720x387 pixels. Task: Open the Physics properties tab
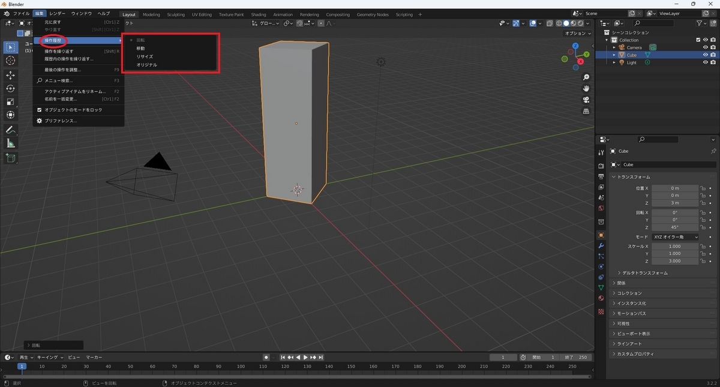tap(601, 266)
